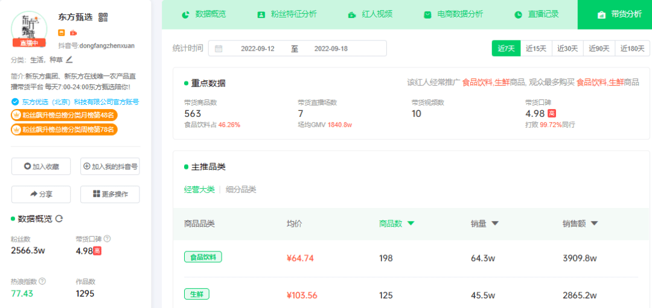Click the 生鲜 category tag
Screen dimensions: 652x308
click(x=197, y=294)
